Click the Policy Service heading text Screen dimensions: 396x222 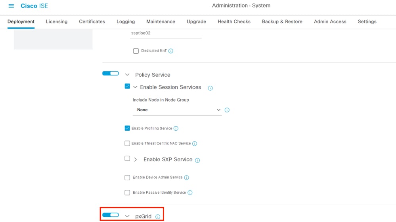153,75
